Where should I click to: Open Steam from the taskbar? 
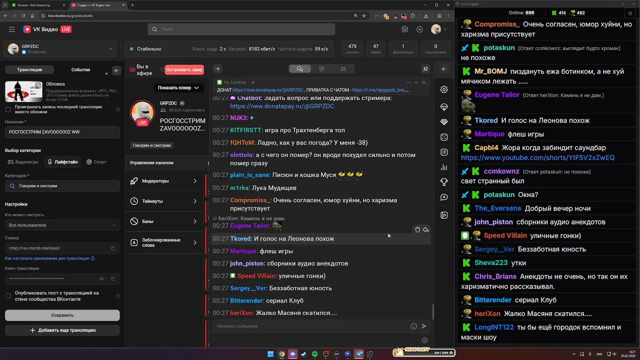(x=303, y=354)
